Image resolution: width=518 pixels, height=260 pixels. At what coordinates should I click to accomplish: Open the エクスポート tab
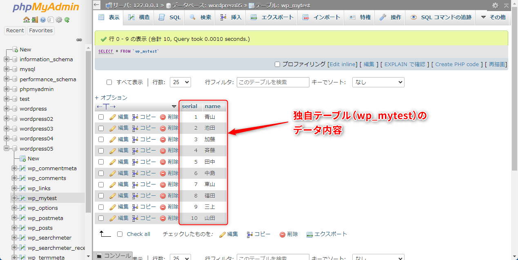point(272,17)
